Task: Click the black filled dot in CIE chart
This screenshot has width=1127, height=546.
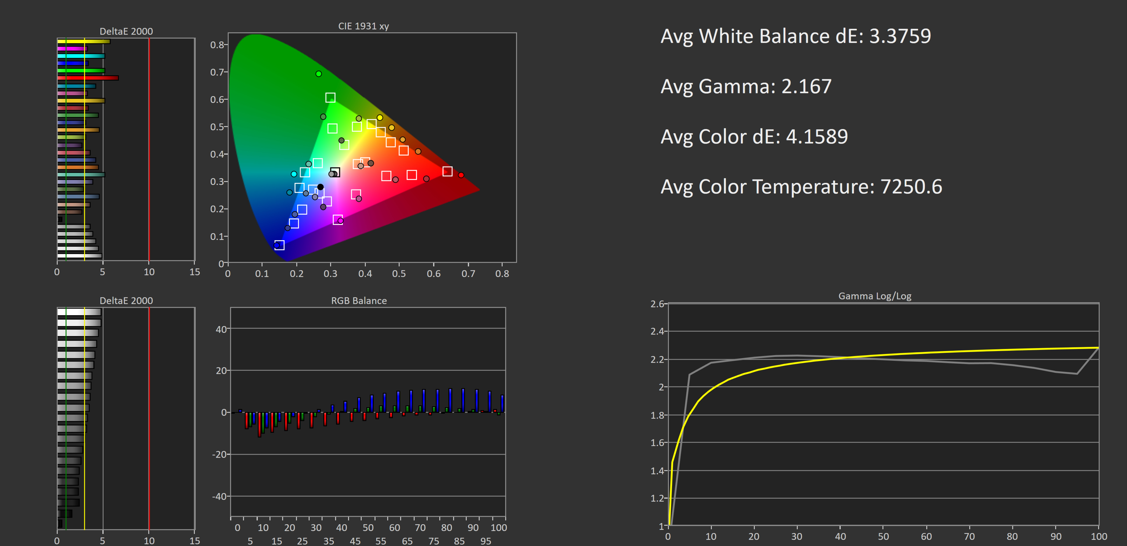Action: coord(320,187)
